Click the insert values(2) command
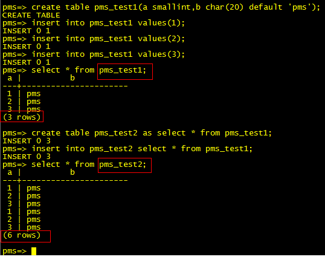The height and width of the screenshot is (257, 325). [94, 39]
